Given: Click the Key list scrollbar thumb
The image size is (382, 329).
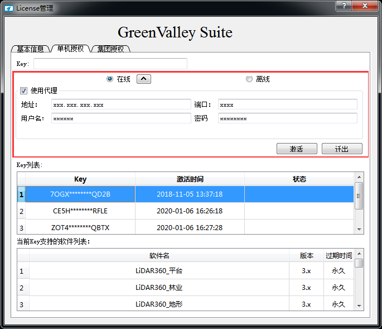Looking at the screenshot, I should 359,196.
